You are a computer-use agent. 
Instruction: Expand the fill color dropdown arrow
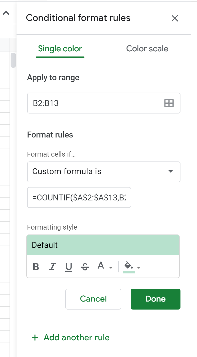coord(139,267)
